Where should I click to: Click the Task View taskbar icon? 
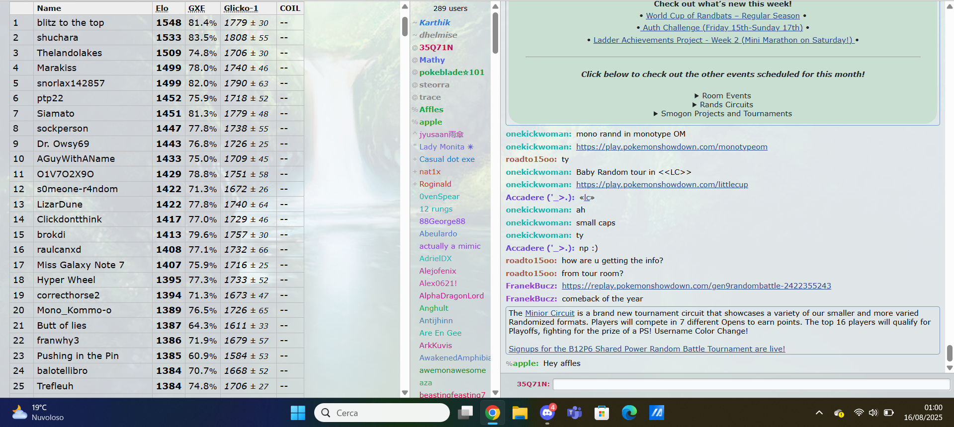[x=465, y=413]
